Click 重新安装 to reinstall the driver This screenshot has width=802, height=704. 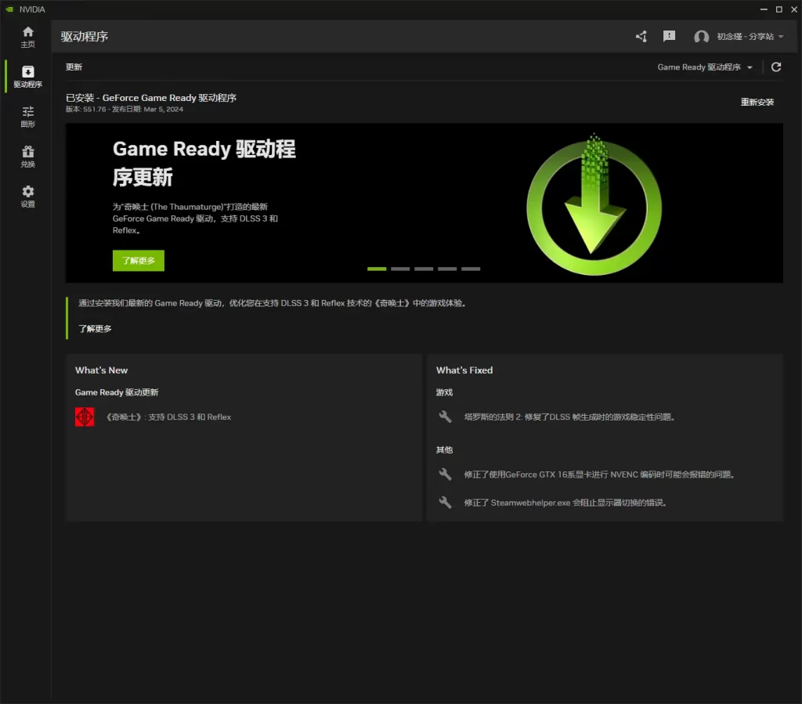coord(757,103)
